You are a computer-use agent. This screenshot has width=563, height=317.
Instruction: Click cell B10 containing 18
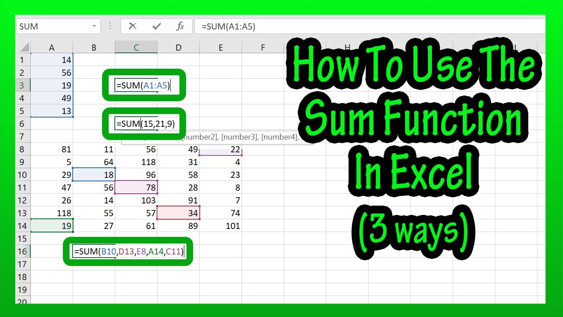click(x=94, y=175)
